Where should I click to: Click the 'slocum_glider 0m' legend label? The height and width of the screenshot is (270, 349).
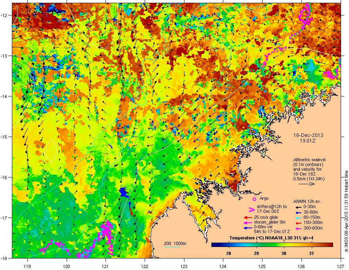pos(270,222)
